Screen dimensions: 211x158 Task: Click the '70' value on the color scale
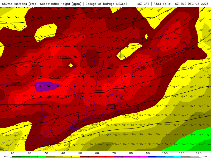coord(114,153)
